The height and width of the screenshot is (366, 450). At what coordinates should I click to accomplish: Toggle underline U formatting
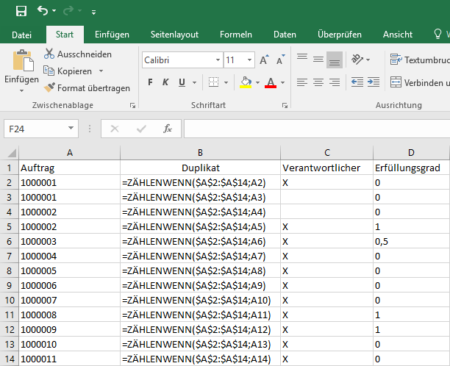pos(182,82)
